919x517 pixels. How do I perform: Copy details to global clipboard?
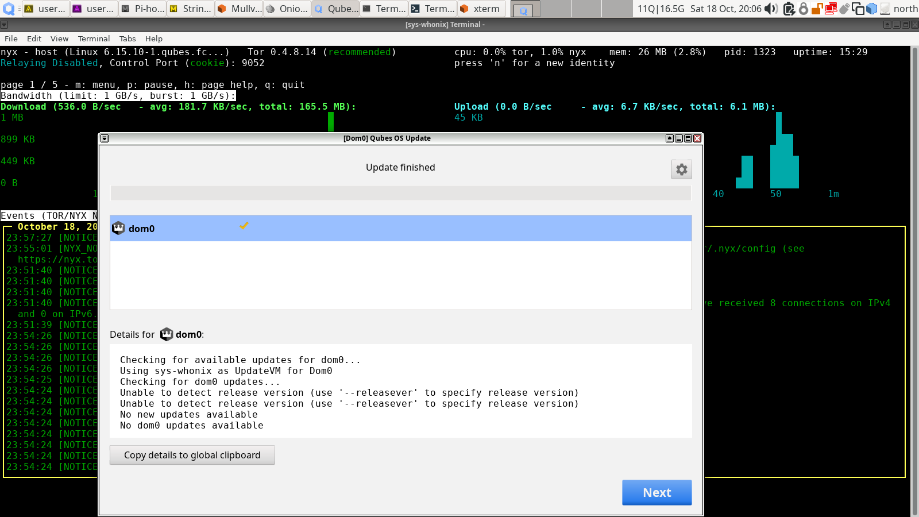[192, 455]
